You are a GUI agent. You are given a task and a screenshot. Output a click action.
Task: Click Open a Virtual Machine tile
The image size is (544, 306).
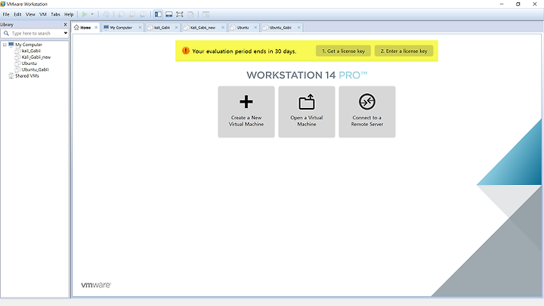[307, 112]
